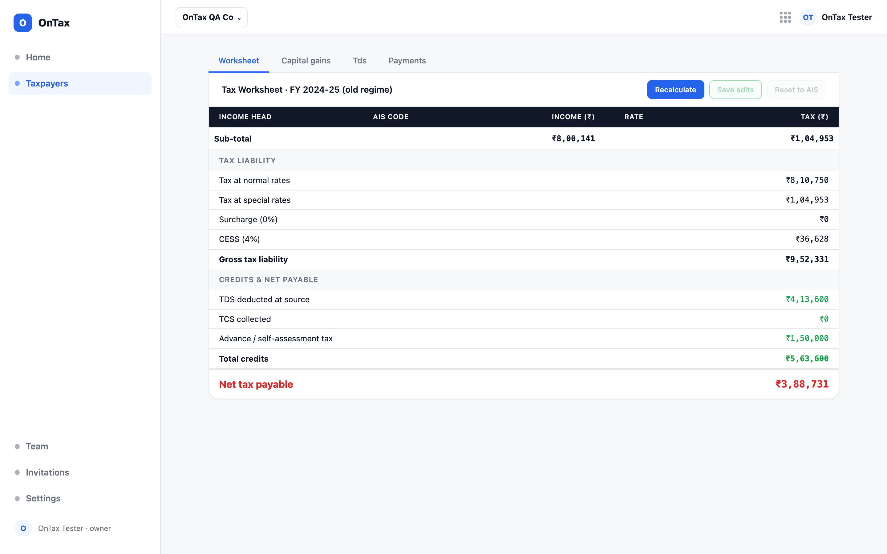Viewport: 887px width, 554px height.
Task: Click the OnTax logo icon
Action: click(x=23, y=23)
